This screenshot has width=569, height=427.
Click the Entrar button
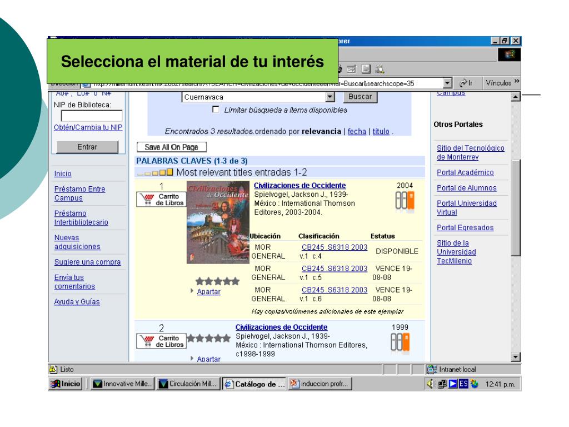(87, 147)
